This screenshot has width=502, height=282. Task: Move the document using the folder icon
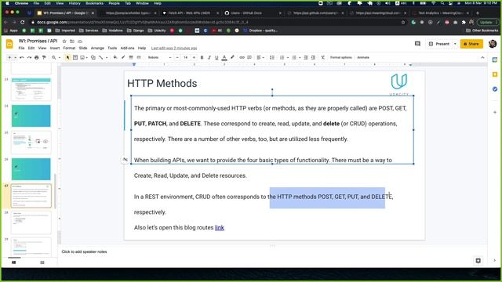pos(72,42)
